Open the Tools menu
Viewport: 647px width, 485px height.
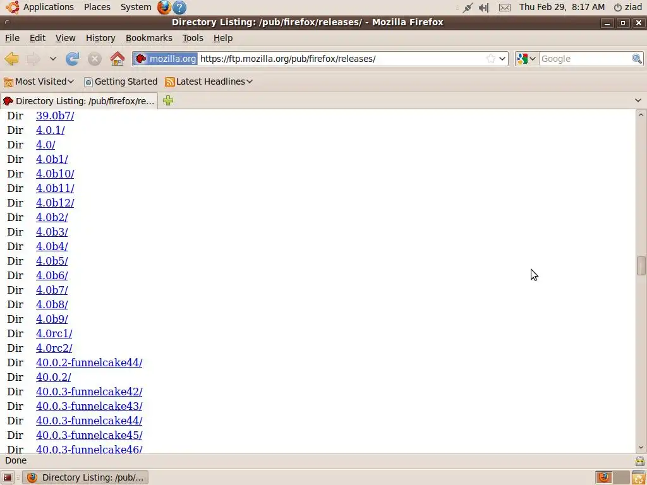[193, 38]
